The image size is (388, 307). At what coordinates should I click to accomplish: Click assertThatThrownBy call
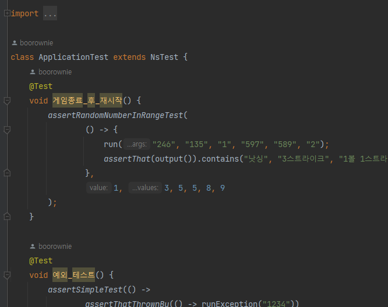pyautogui.click(x=127, y=304)
